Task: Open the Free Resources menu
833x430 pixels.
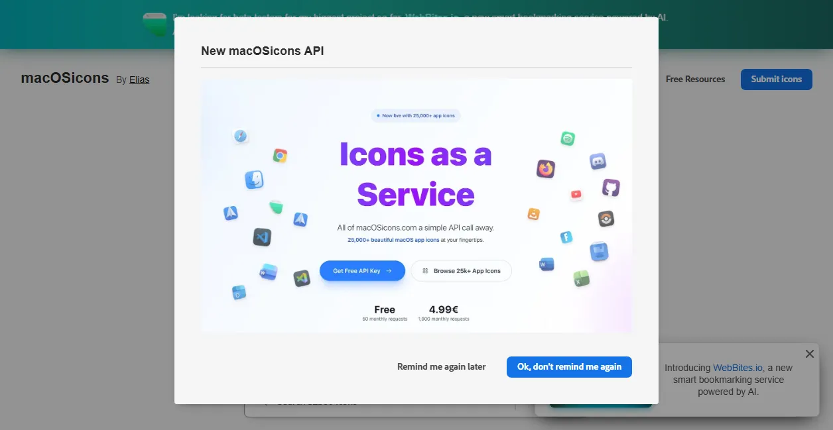Action: (695, 79)
